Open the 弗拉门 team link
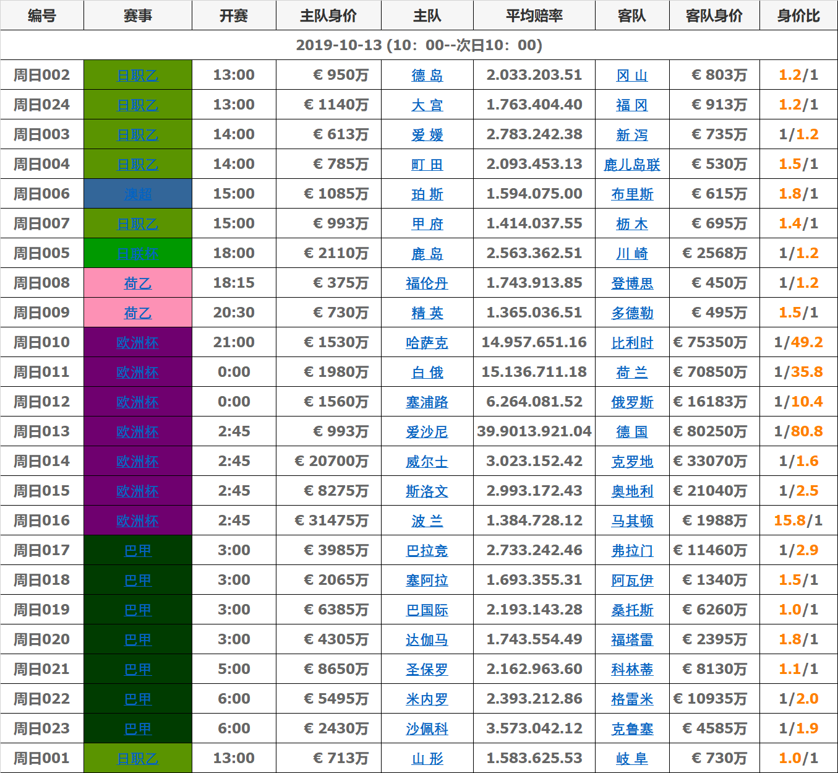This screenshot has height=773, width=838. tap(632, 551)
